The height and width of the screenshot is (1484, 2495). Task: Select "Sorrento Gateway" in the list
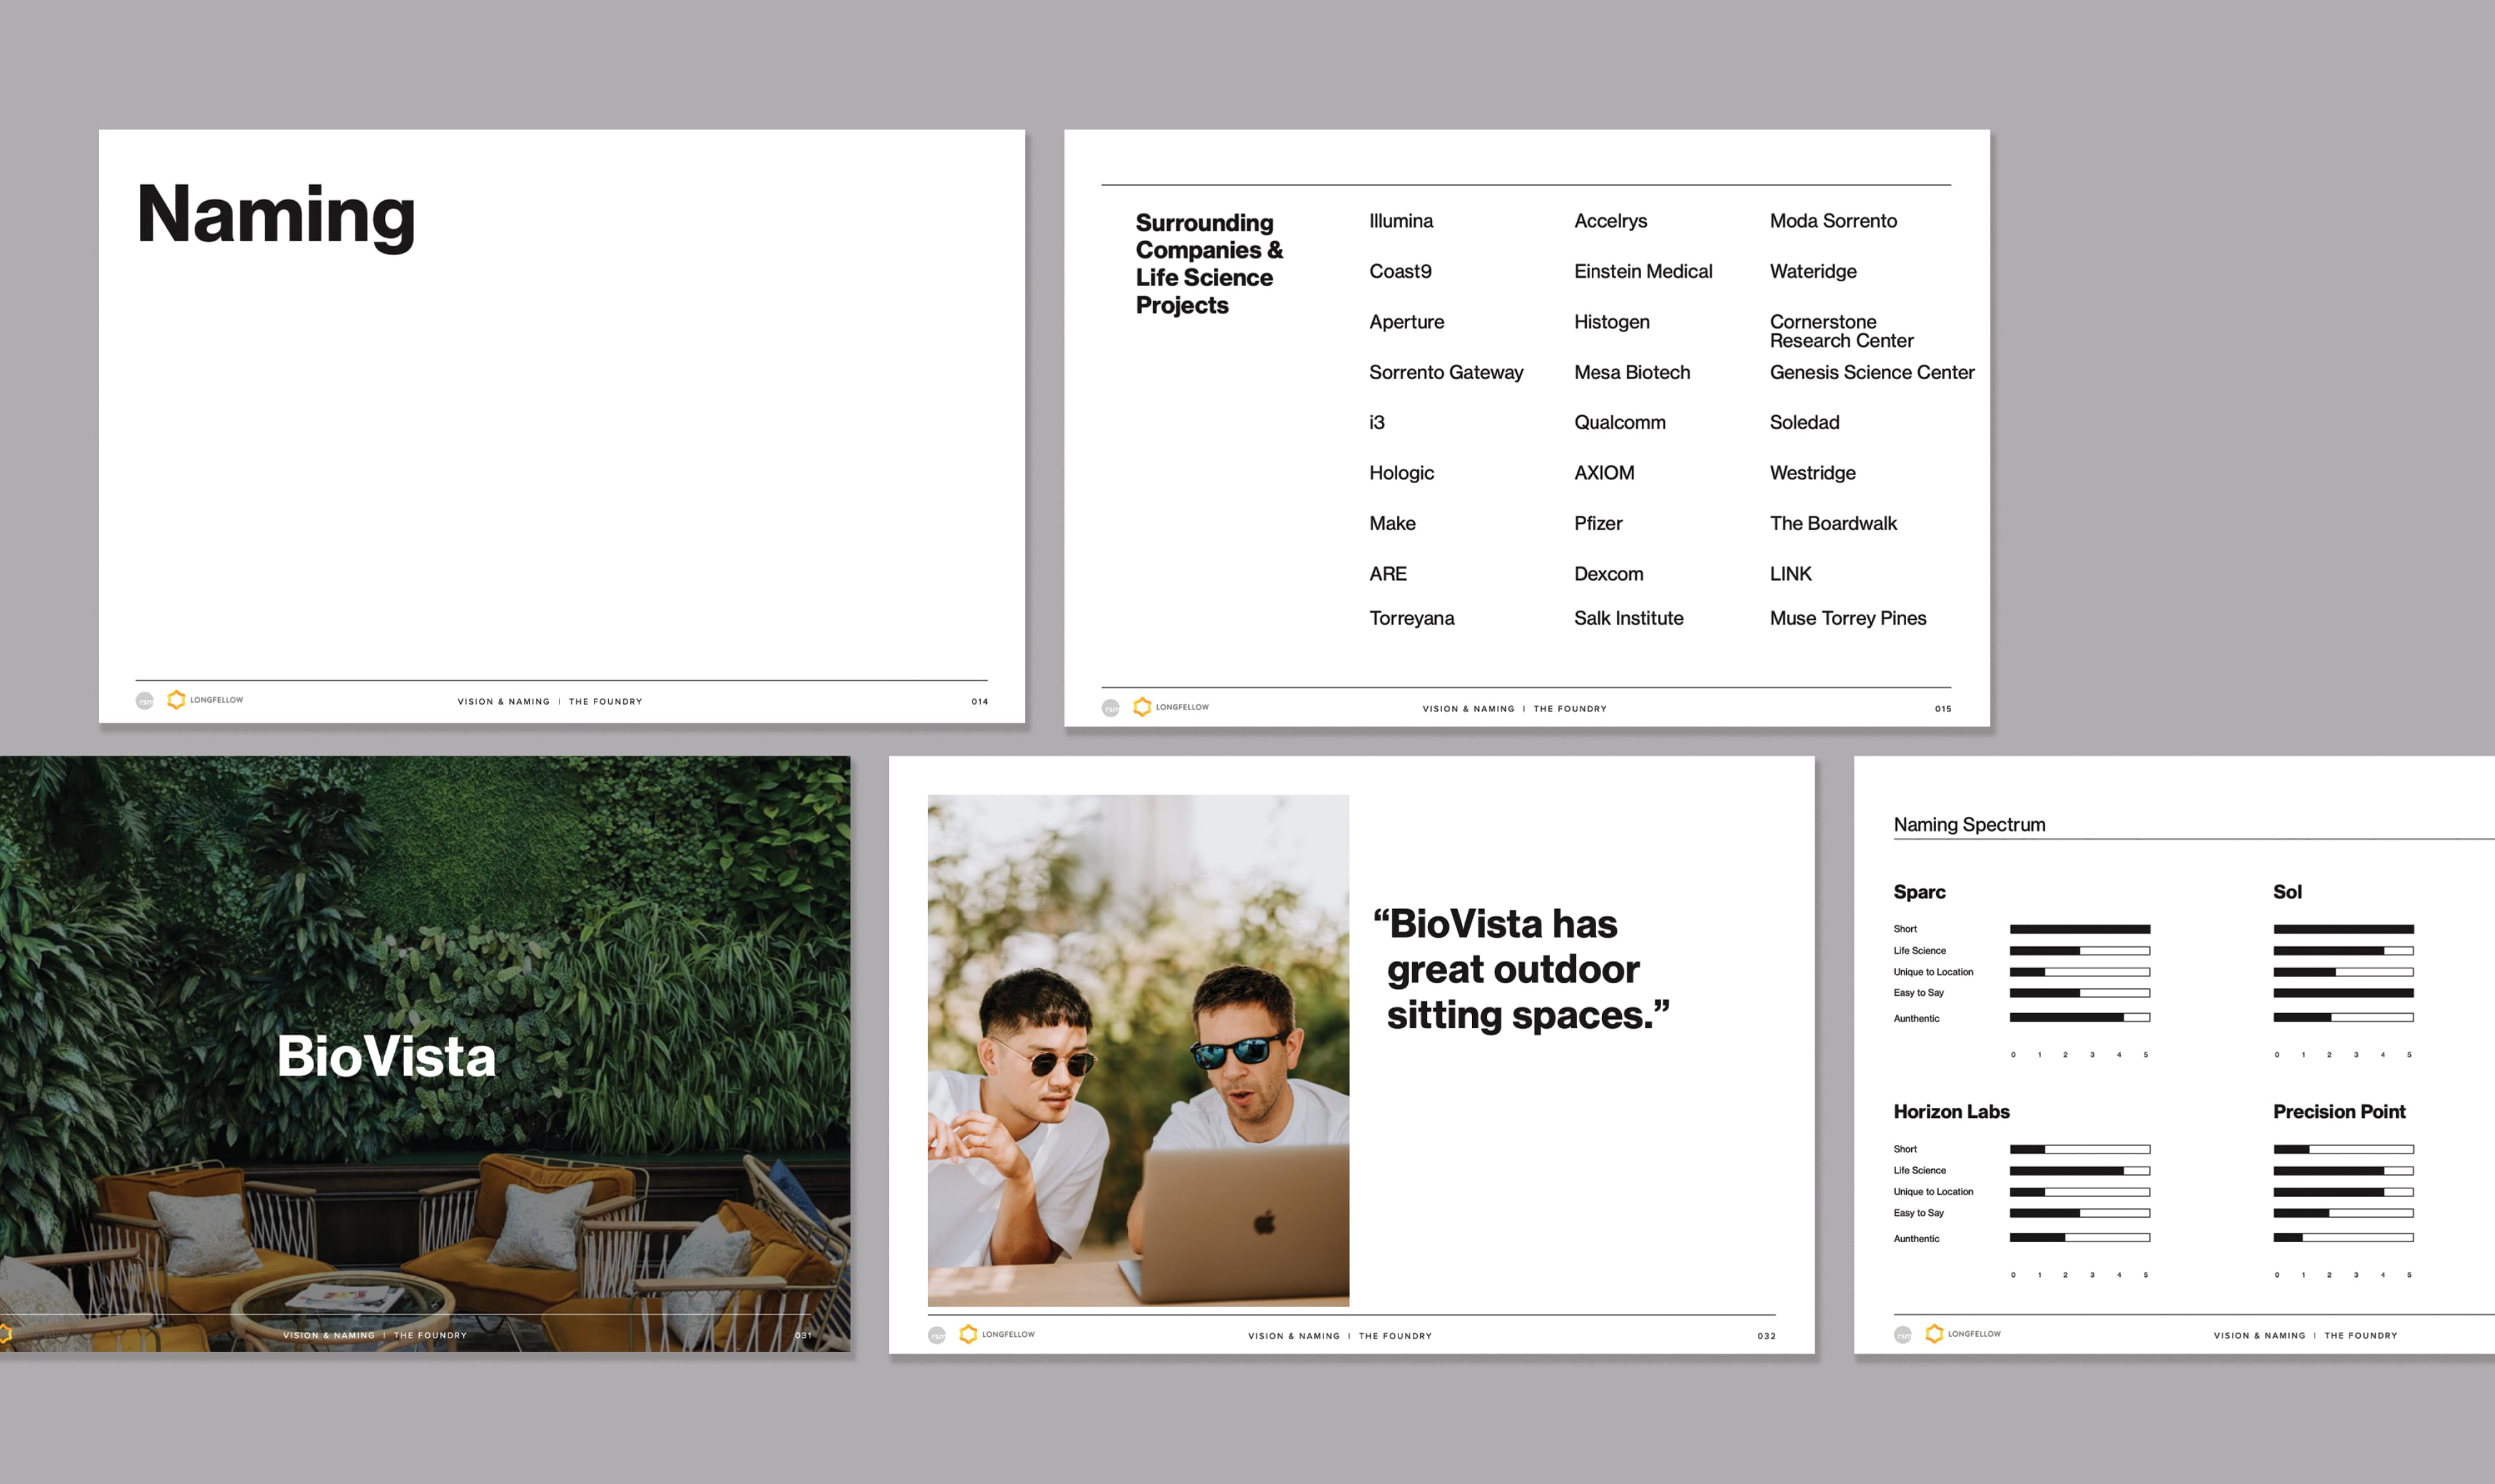pyautogui.click(x=1446, y=372)
